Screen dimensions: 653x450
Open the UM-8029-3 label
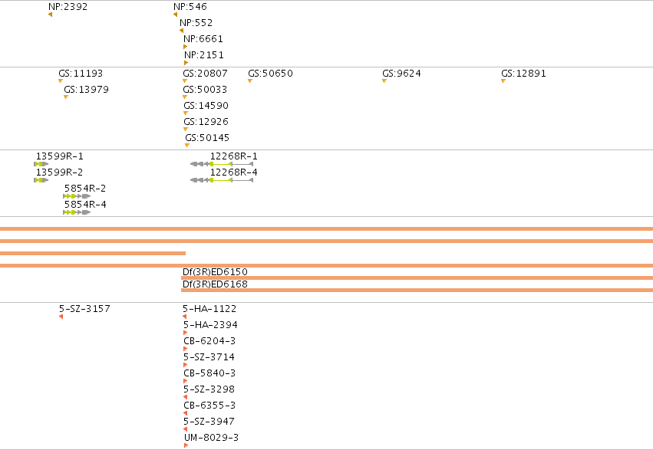(212, 438)
